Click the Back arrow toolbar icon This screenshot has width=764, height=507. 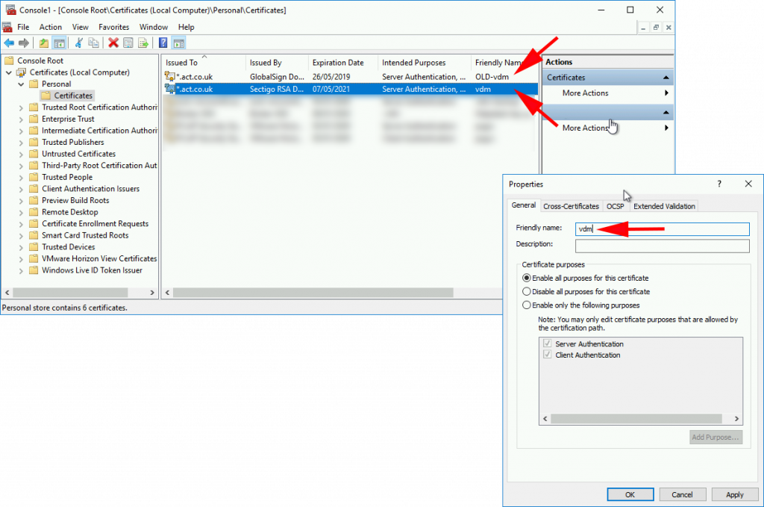point(9,43)
